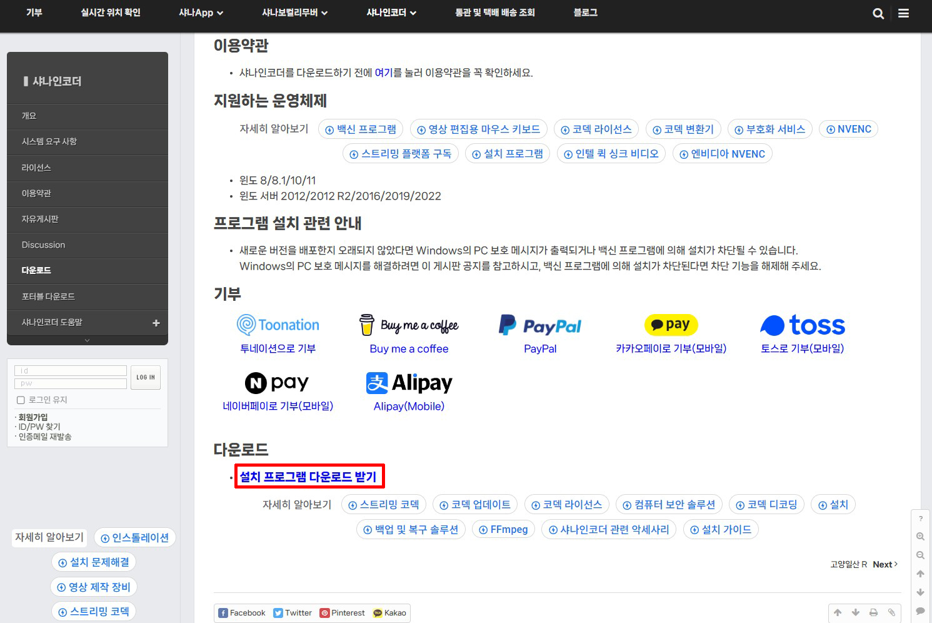Click the zoom-out magnifier icon
This screenshot has height=623, width=932.
(921, 555)
